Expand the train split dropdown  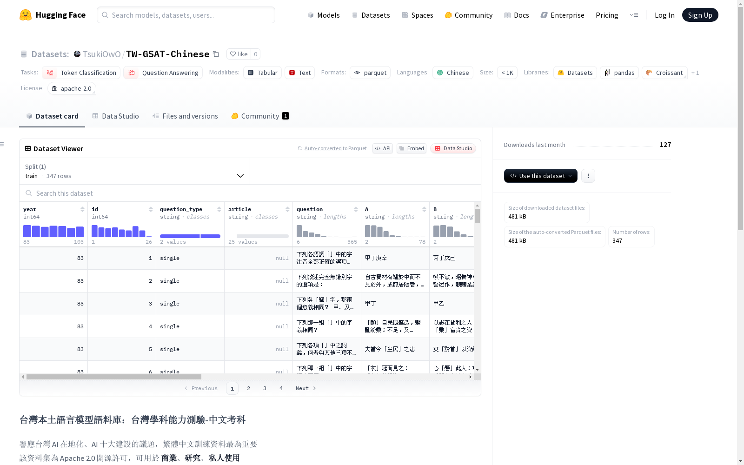click(135, 171)
